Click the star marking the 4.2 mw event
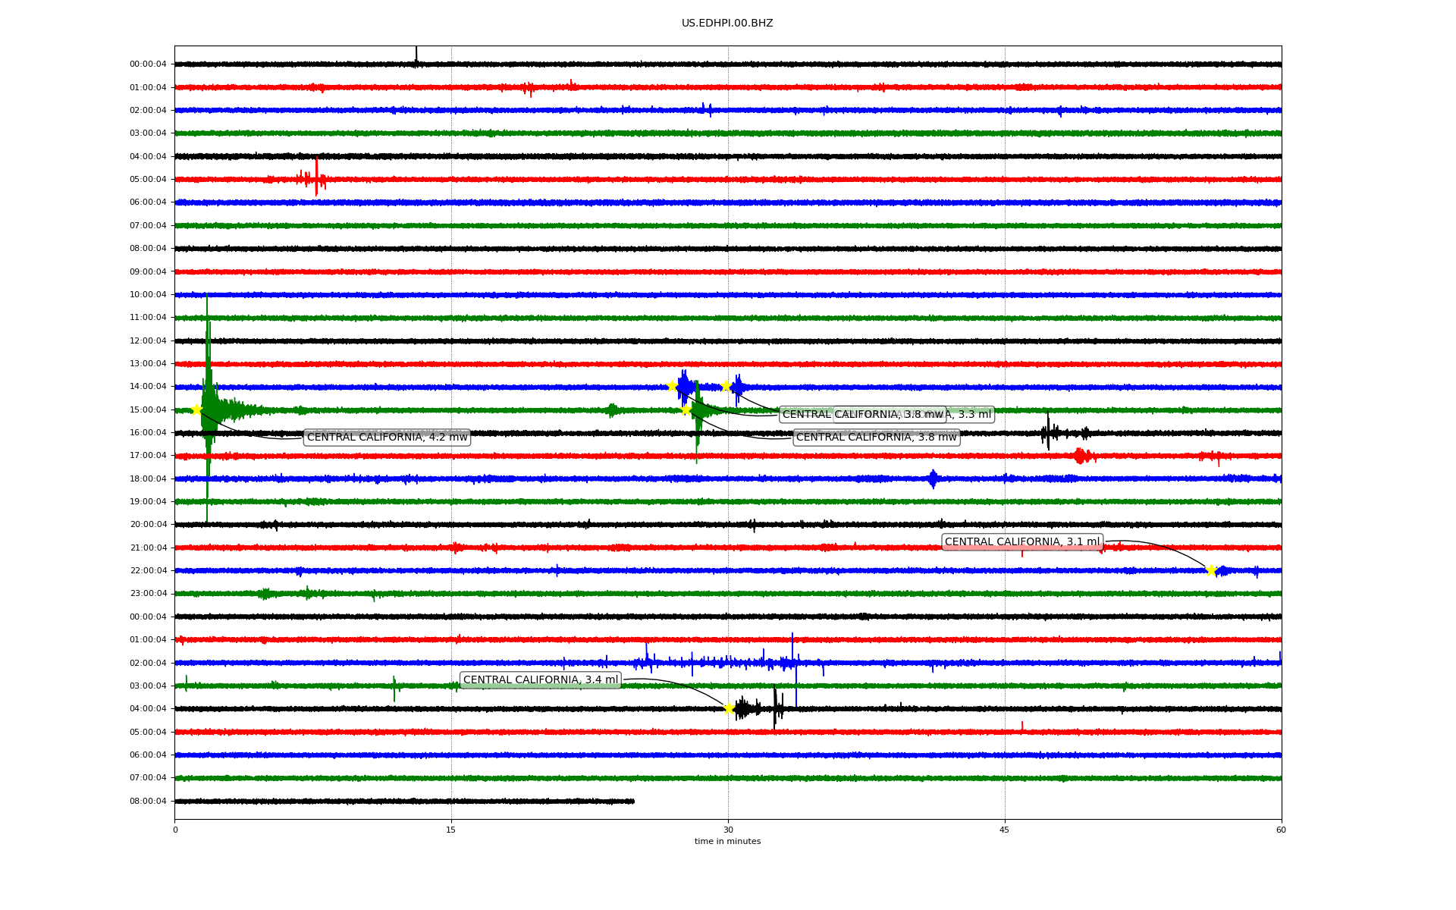Viewport: 1456px width, 910px height. click(x=196, y=410)
